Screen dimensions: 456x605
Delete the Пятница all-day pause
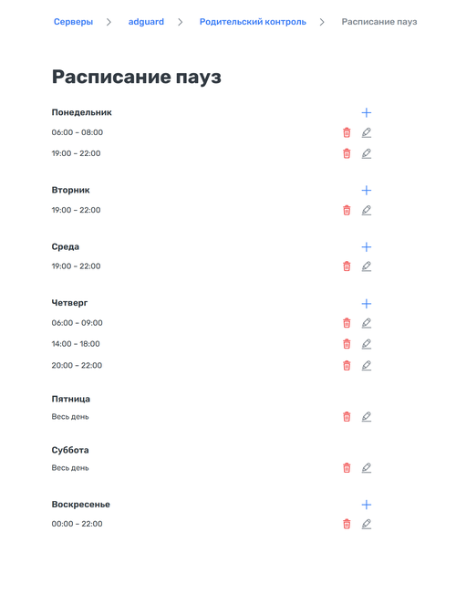pos(347,417)
